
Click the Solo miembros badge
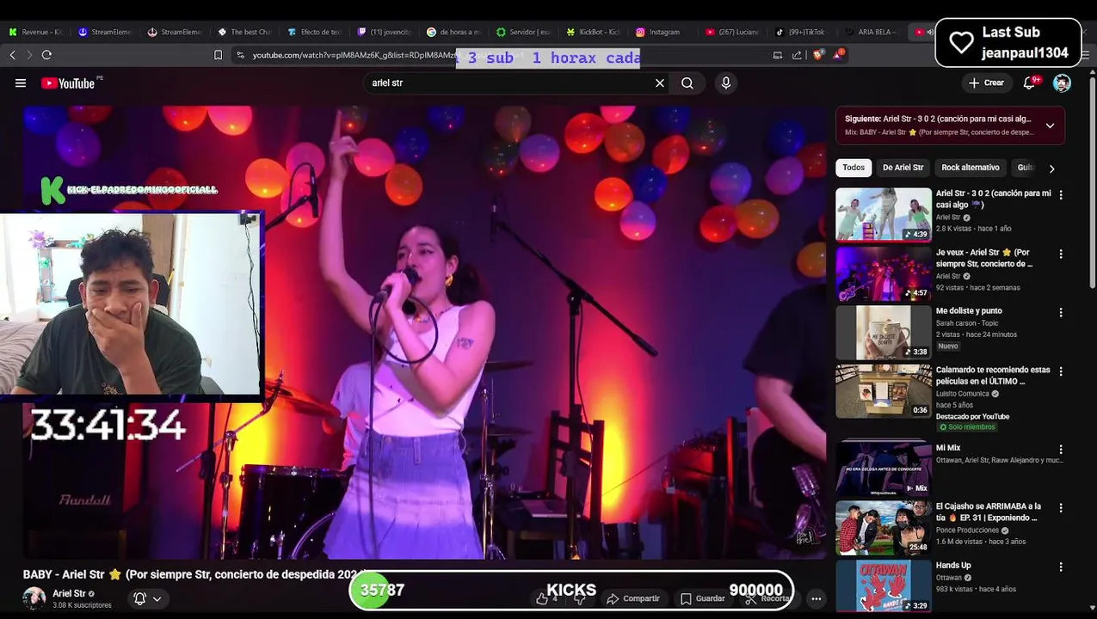(967, 427)
